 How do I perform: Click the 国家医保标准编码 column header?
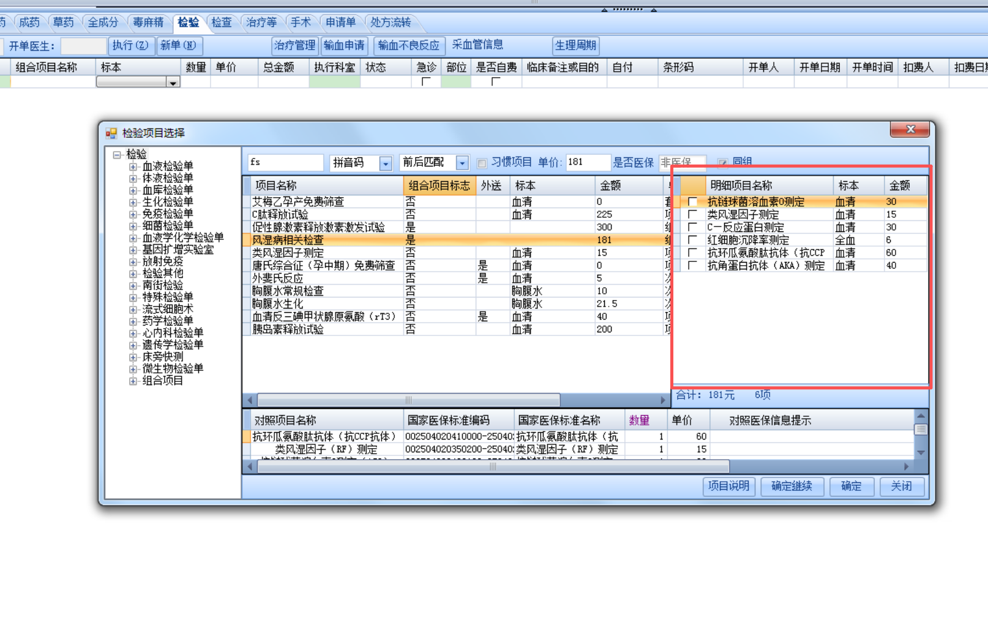[x=458, y=421]
